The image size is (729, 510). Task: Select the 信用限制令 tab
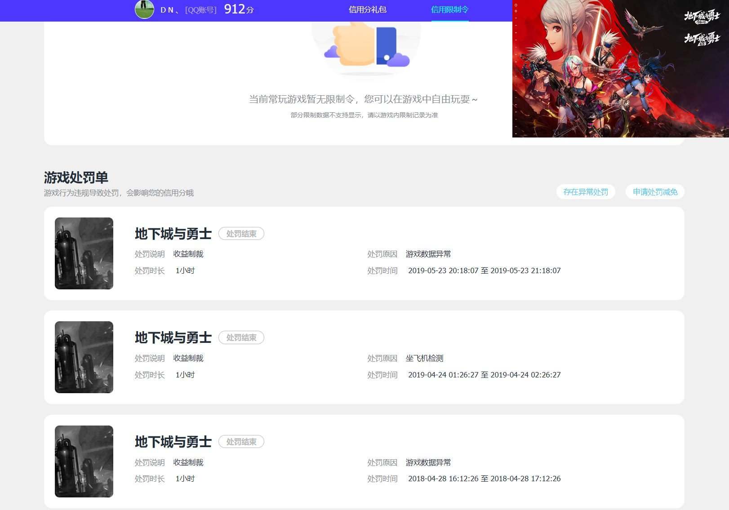point(449,9)
